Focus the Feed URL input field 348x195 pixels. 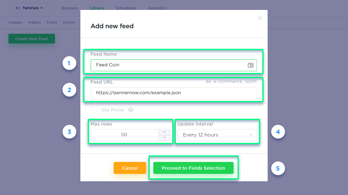[174, 93]
